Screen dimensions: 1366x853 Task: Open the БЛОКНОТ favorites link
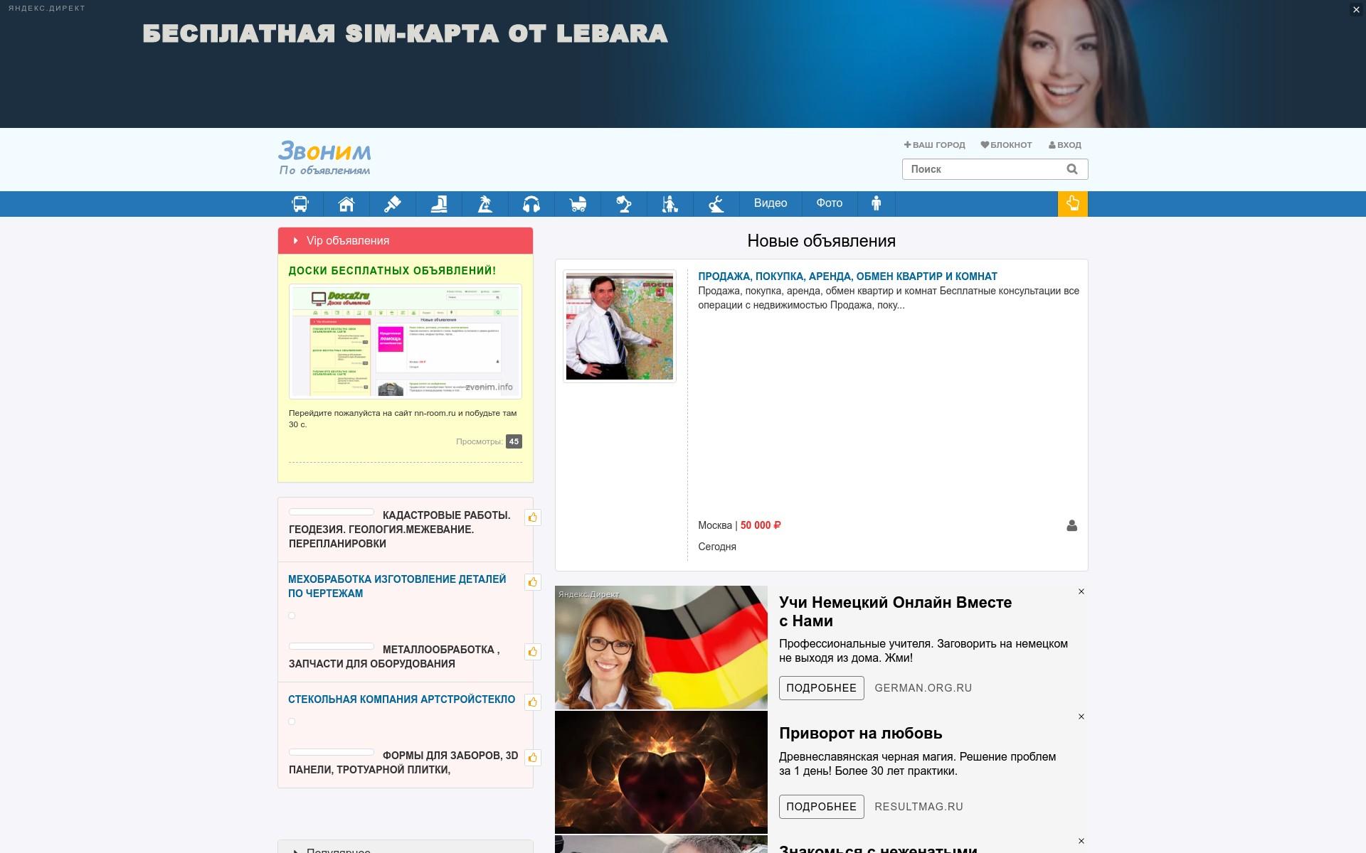pyautogui.click(x=1007, y=145)
